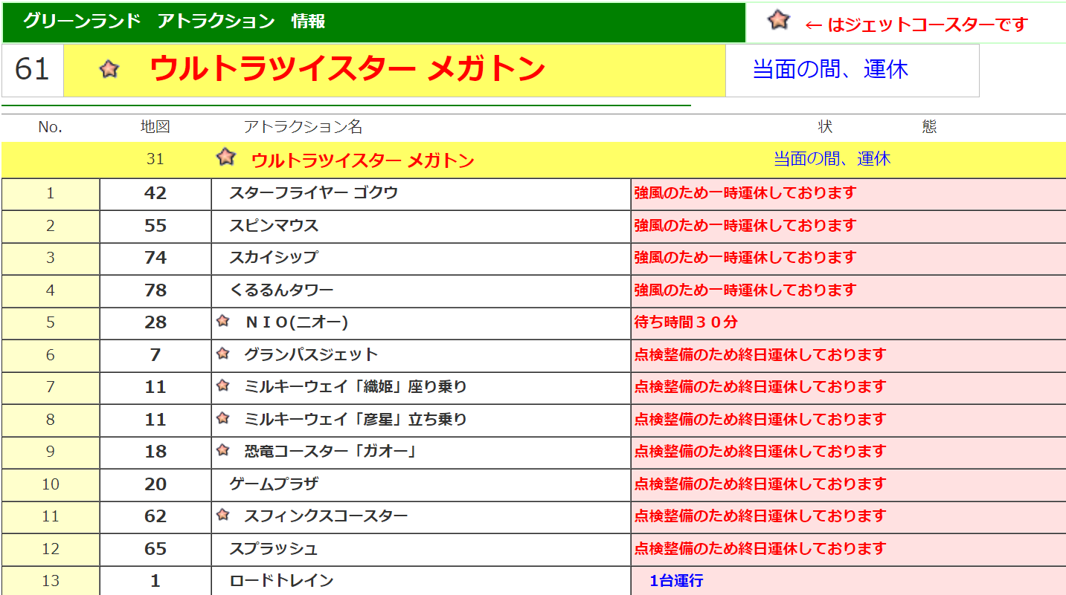Image resolution: width=1066 pixels, height=595 pixels.
Task: Click status 待ち時間３０分
Action: click(x=686, y=322)
